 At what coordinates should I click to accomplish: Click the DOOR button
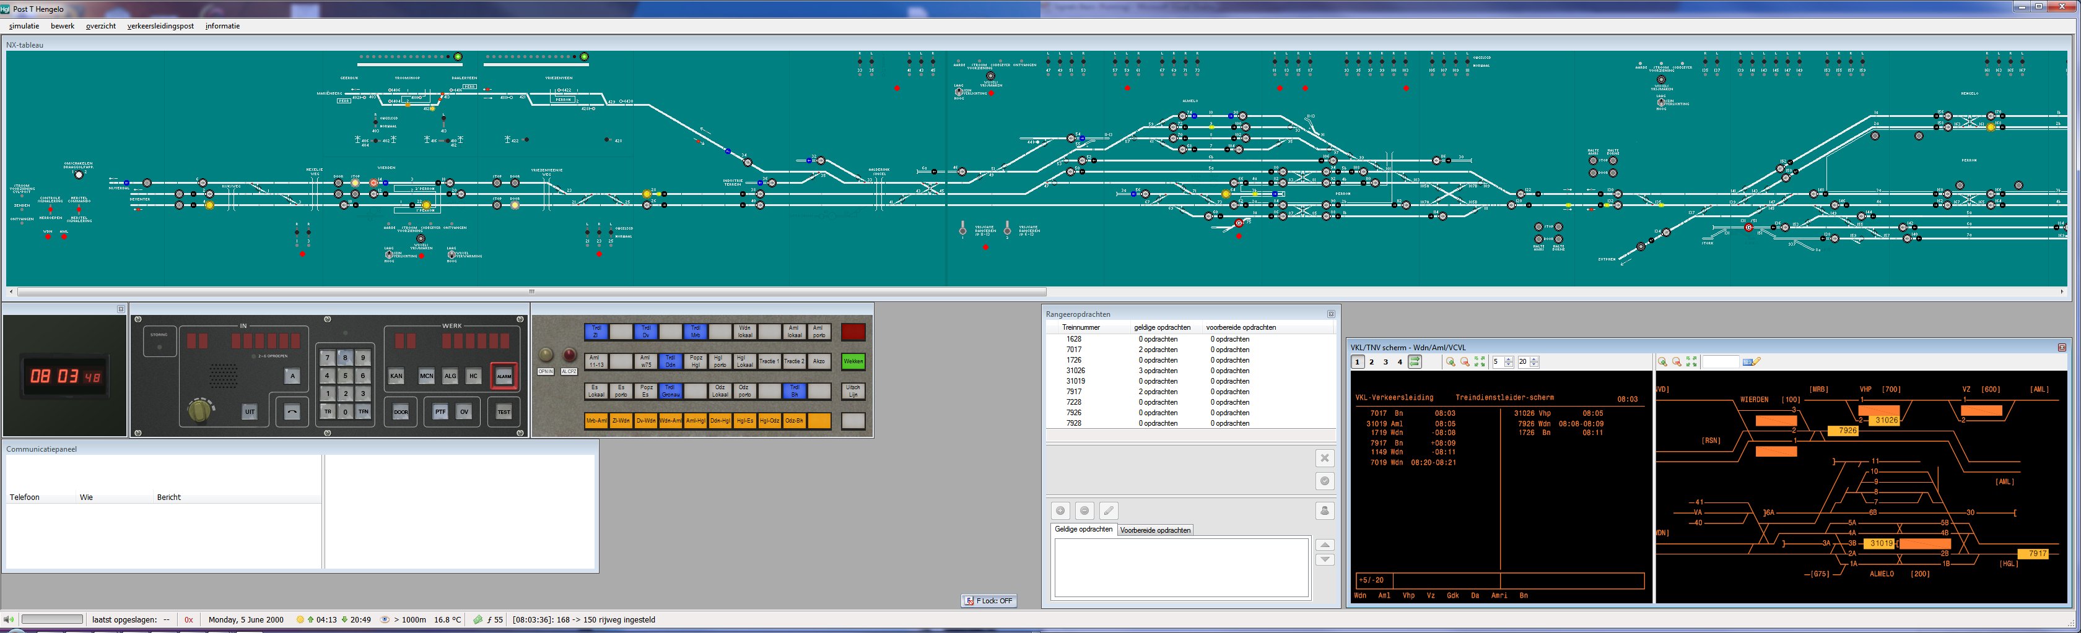pos(401,411)
